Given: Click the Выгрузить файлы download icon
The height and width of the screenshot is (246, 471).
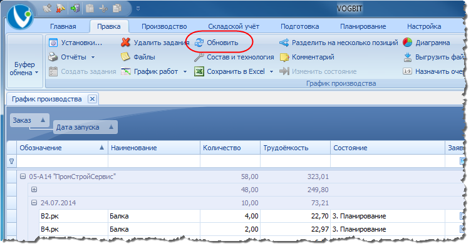Looking at the screenshot, I should click(x=407, y=57).
